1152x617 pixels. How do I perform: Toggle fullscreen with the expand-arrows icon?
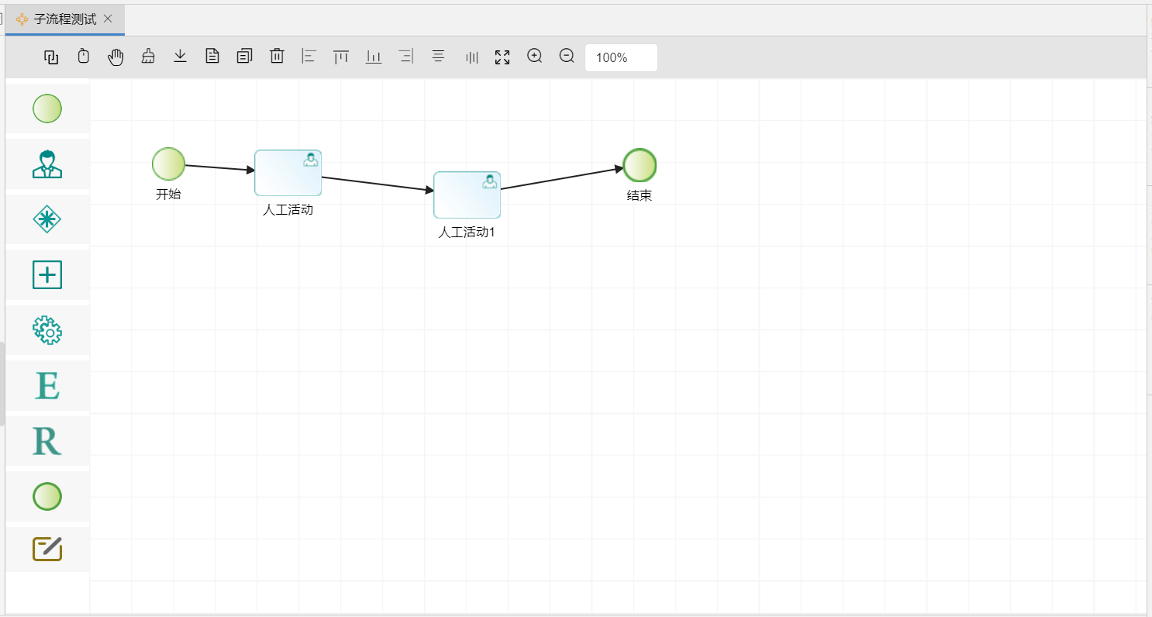[x=502, y=57]
